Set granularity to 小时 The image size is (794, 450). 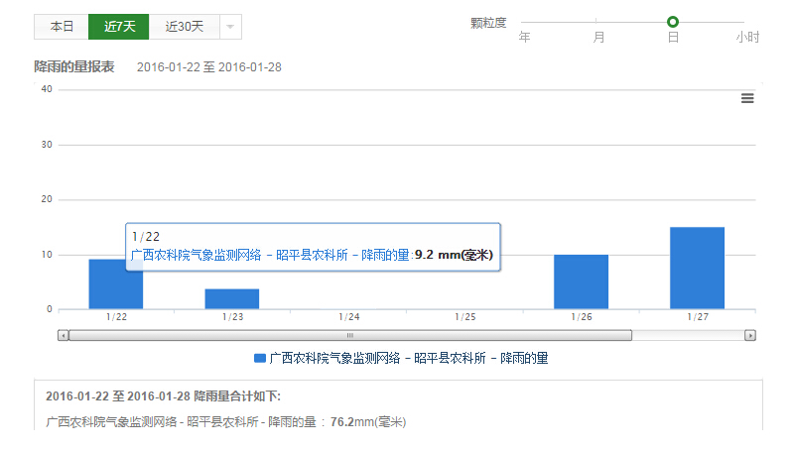(x=746, y=37)
